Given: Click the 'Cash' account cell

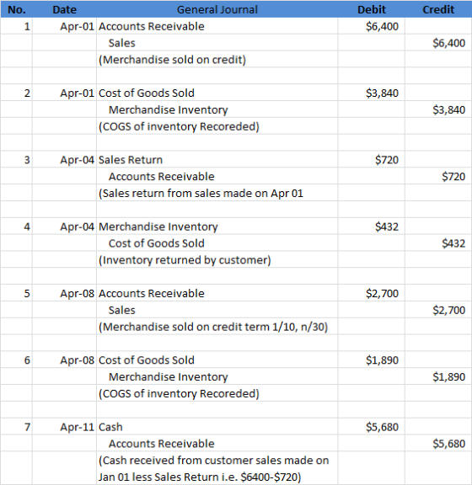Looking at the screenshot, I should (x=217, y=427).
